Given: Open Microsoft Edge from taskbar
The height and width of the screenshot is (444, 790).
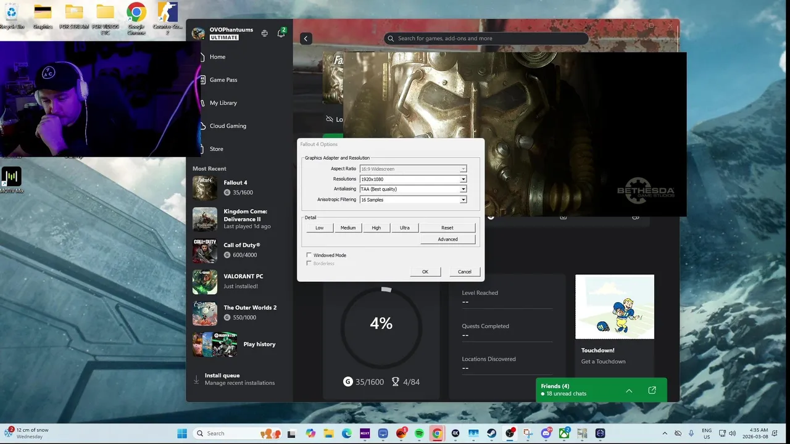Looking at the screenshot, I should pos(346,434).
